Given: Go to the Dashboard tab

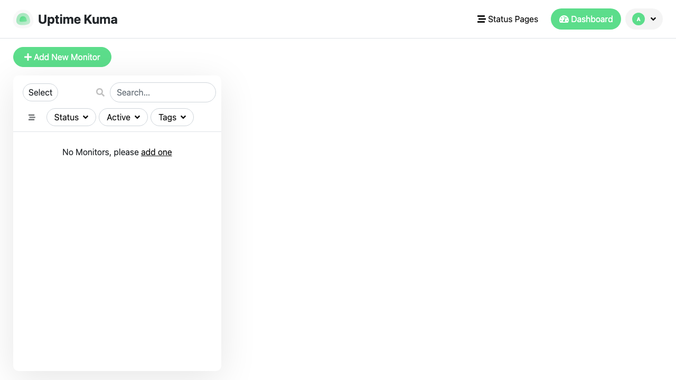Looking at the screenshot, I should tap(586, 19).
